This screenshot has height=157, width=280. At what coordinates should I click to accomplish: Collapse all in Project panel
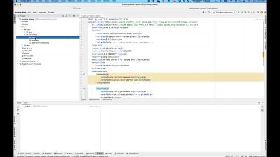pos(70,16)
